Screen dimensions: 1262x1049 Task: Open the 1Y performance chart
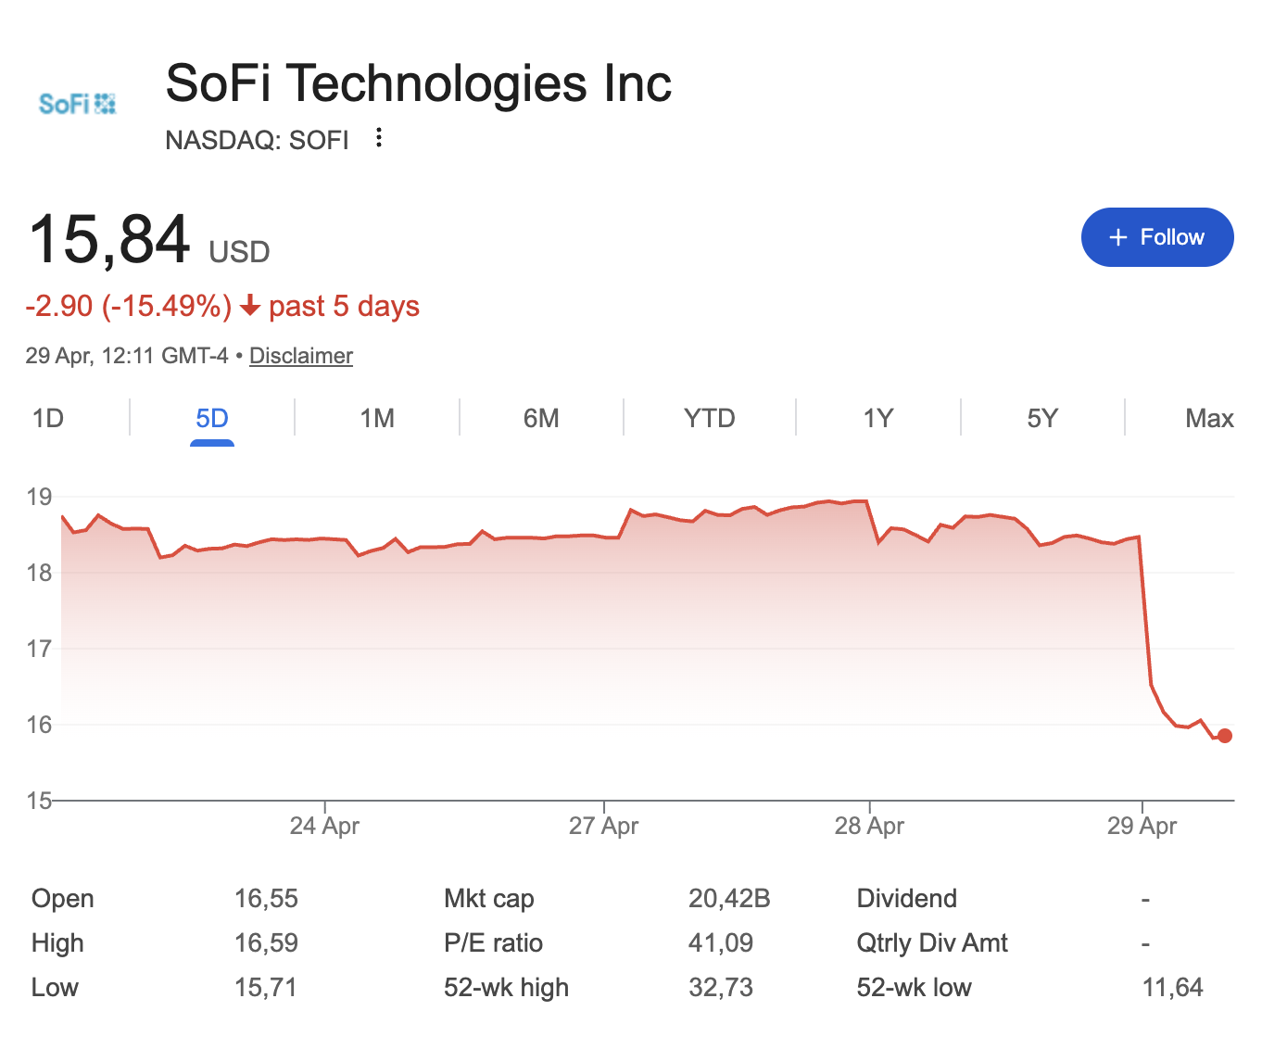[x=876, y=418]
